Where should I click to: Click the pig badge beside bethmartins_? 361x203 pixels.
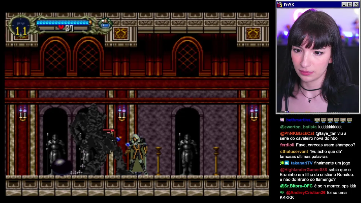282,120
